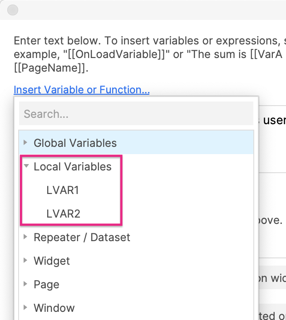Select the LVAR1 local variable
The width and height of the screenshot is (286, 320).
(63, 190)
